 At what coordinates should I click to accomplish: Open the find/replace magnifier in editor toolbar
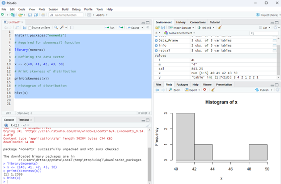(56, 27)
